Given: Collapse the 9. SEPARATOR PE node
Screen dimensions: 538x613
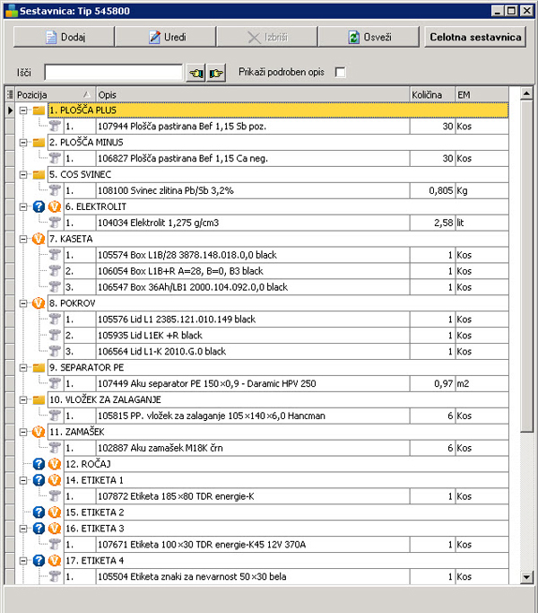Looking at the screenshot, I should pyautogui.click(x=23, y=367).
